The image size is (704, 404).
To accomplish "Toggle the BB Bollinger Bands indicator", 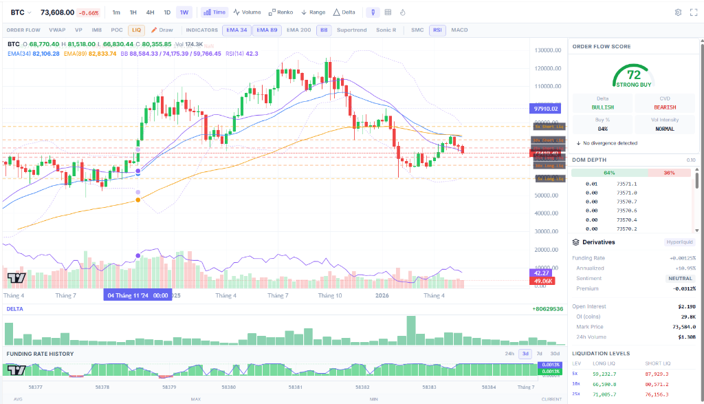I will (324, 30).
